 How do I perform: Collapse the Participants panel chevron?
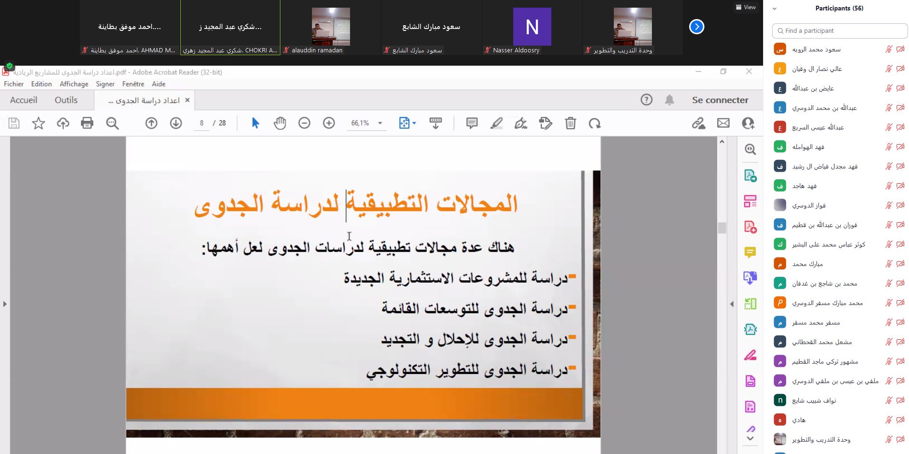coord(775,9)
